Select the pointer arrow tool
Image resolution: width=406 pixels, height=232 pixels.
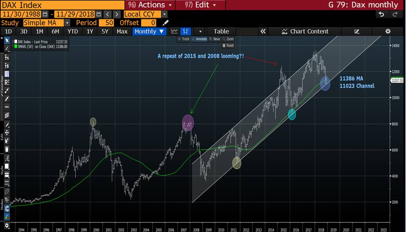7,40
